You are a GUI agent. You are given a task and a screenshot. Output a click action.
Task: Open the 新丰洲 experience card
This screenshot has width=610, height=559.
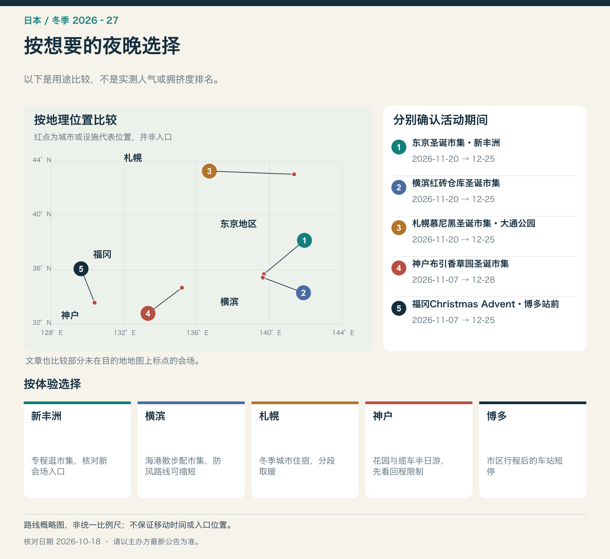coord(77,450)
